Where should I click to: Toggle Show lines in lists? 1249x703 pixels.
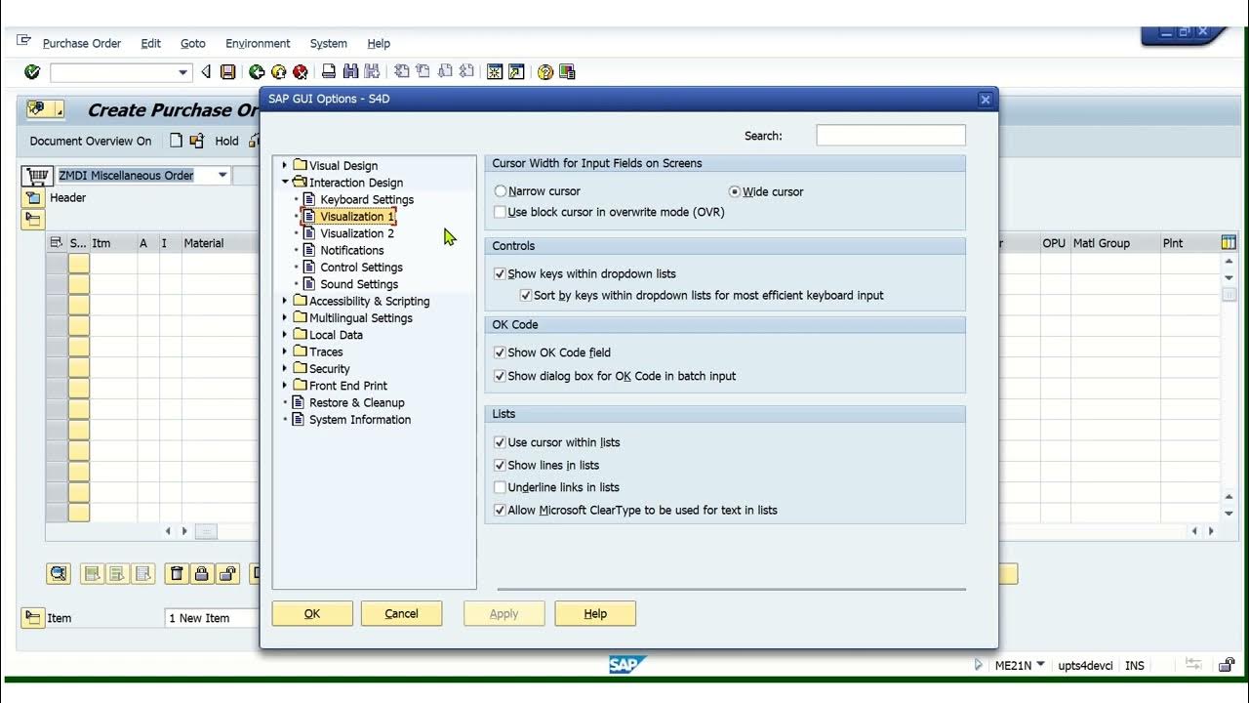(x=501, y=466)
